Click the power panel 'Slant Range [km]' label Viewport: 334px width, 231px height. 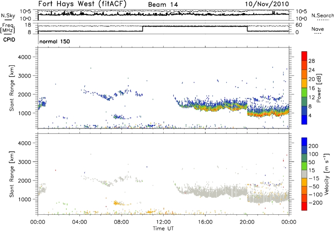(x=12, y=88)
